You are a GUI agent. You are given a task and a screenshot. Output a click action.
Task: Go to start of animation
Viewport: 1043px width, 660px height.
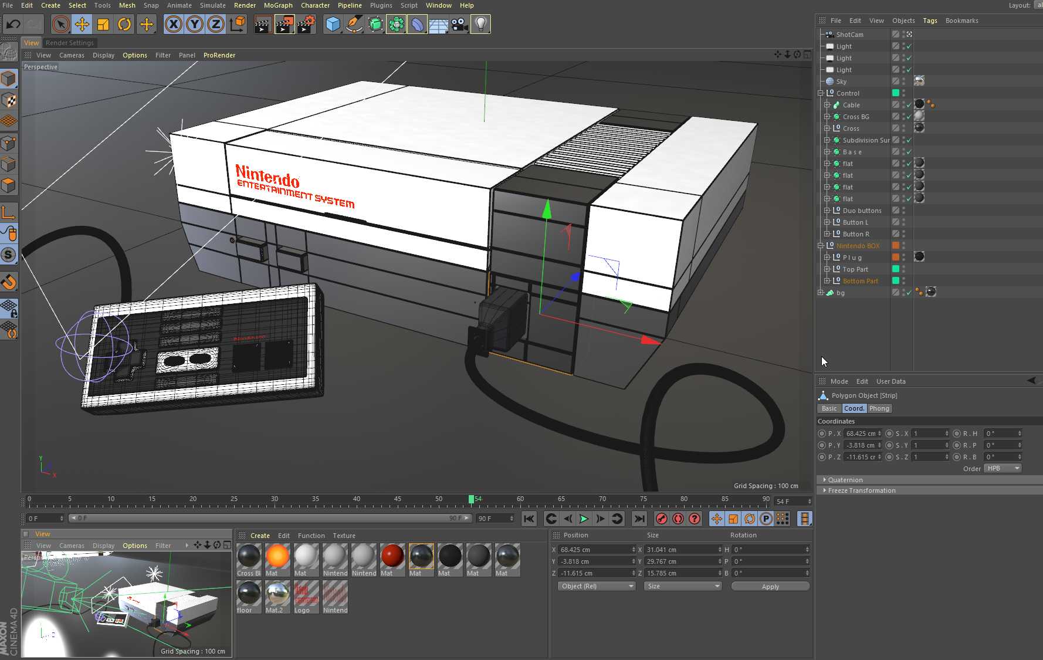529,519
